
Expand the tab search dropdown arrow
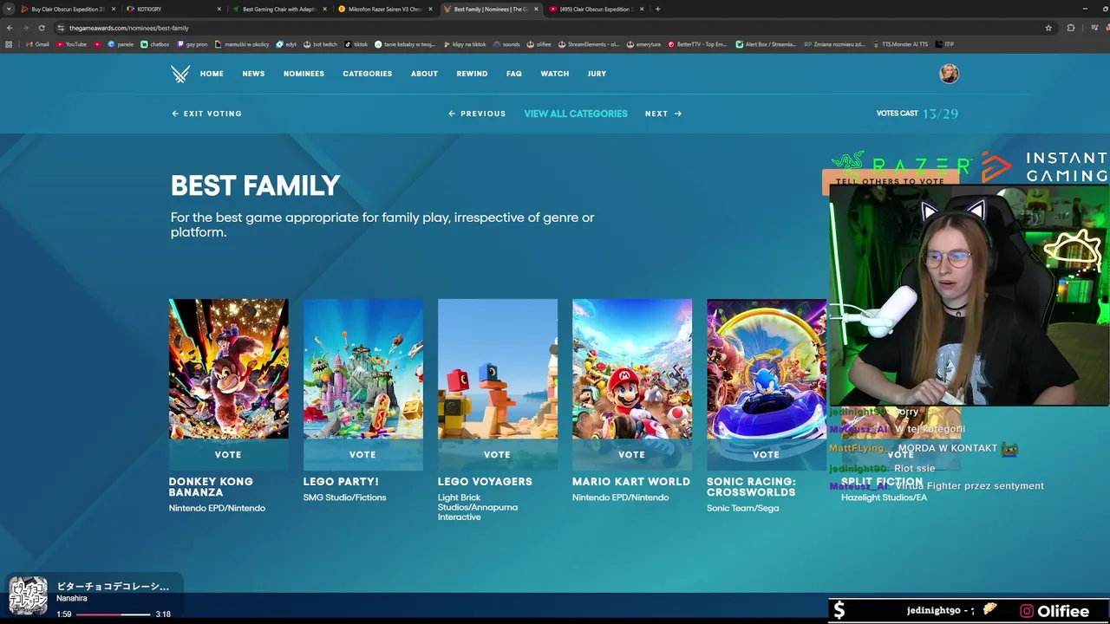pos(9,9)
